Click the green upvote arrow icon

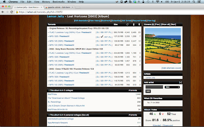click(x=155, y=114)
